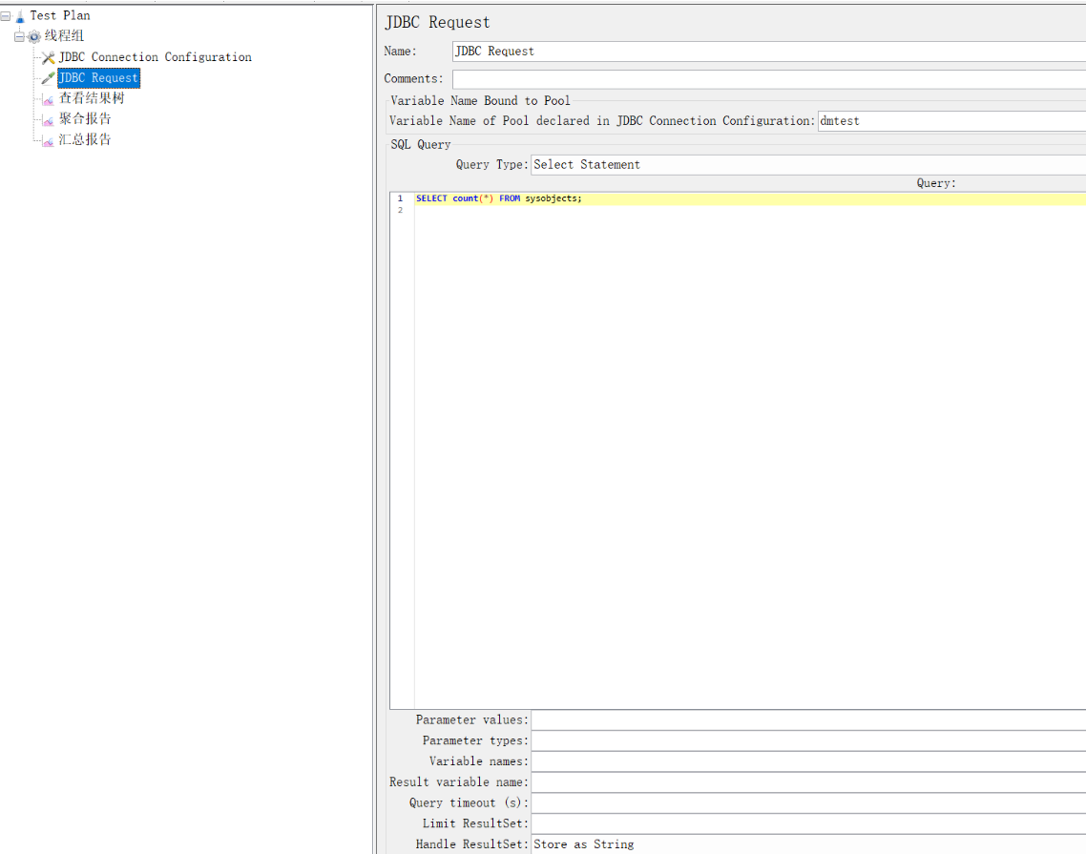Collapse the Test Plan tree node

click(6, 16)
